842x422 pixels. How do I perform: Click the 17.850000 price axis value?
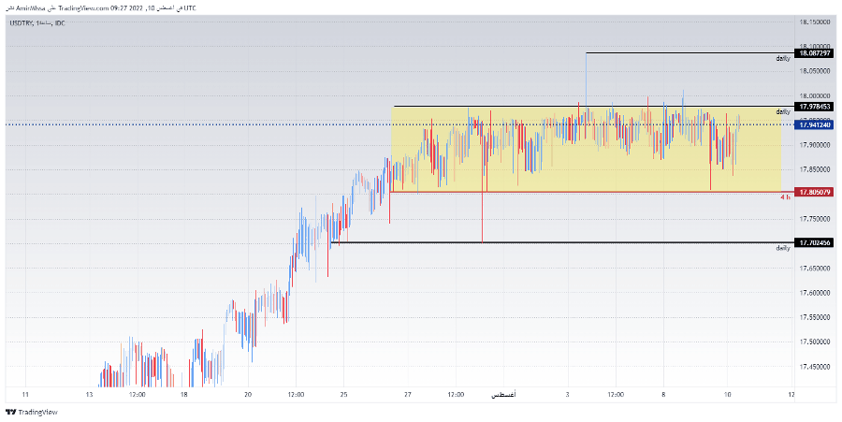815,169
